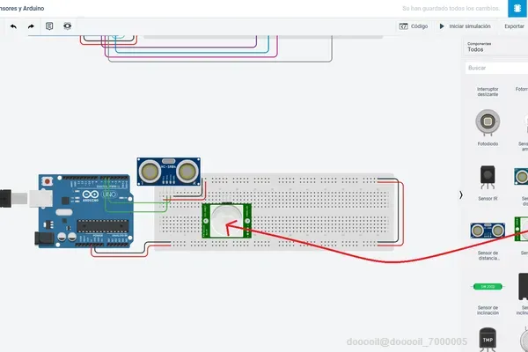Toggle notes visibility with the eye icon

pos(68,26)
